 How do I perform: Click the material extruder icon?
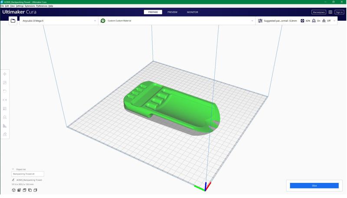pyautogui.click(x=103, y=20)
